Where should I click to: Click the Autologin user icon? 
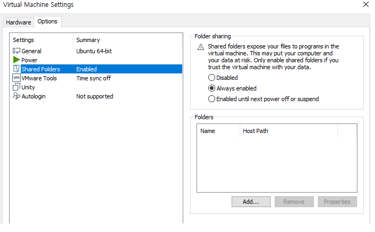point(17,96)
